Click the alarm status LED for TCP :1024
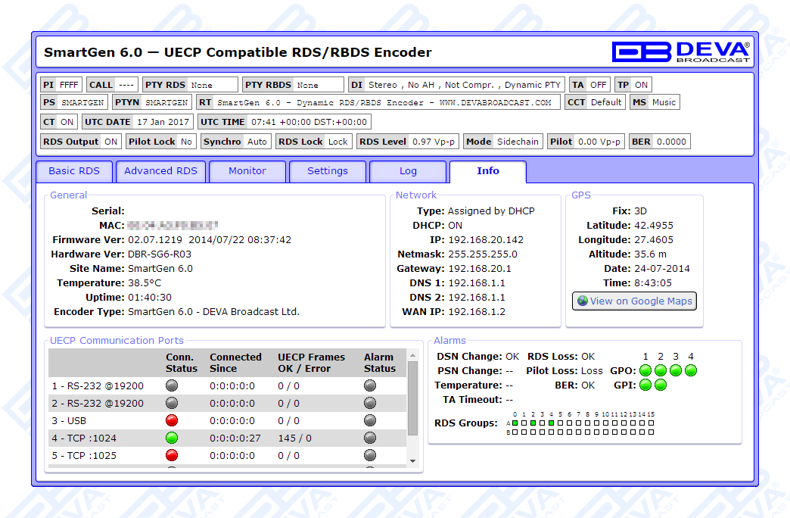The height and width of the screenshot is (518, 790). pos(370,438)
